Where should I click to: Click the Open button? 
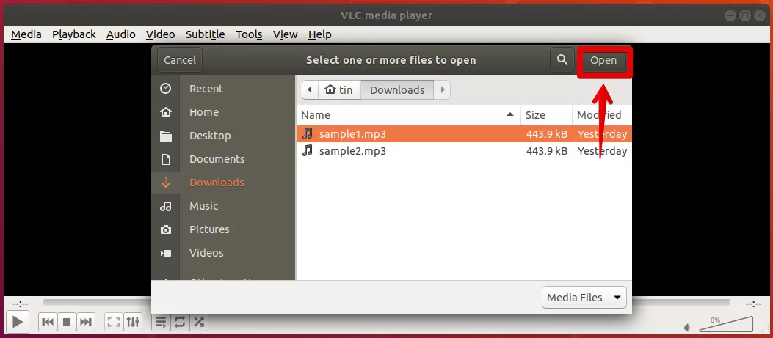click(x=603, y=60)
